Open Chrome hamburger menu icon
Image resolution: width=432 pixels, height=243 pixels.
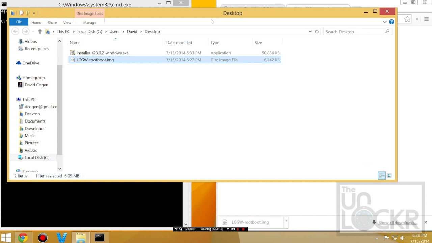click(x=427, y=19)
